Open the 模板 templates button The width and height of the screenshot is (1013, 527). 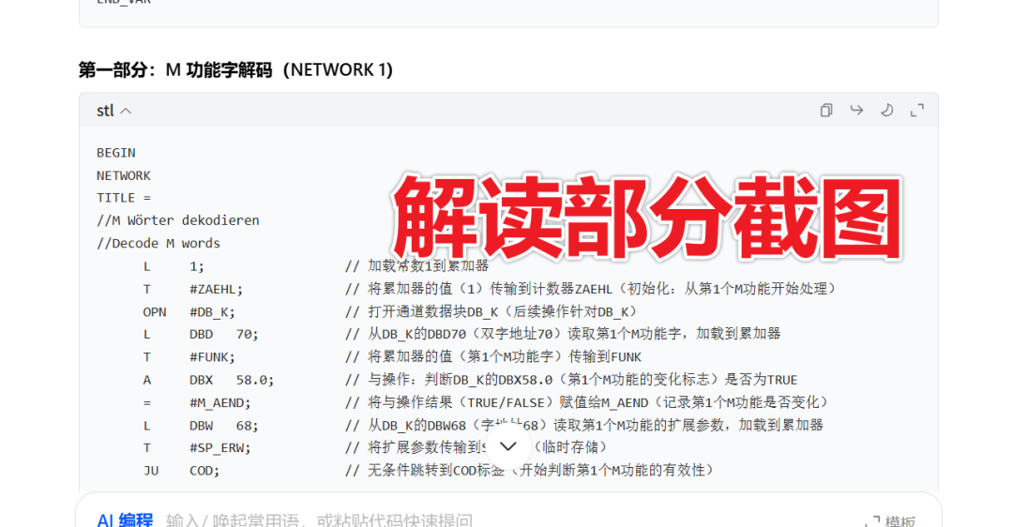[900, 521]
